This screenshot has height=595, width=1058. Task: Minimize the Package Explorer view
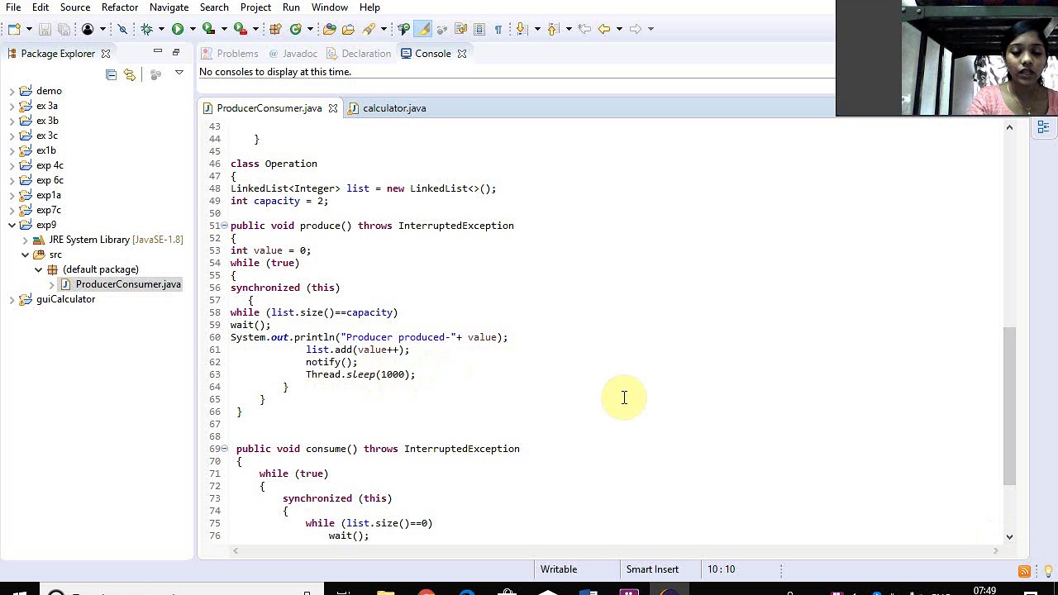(158, 52)
